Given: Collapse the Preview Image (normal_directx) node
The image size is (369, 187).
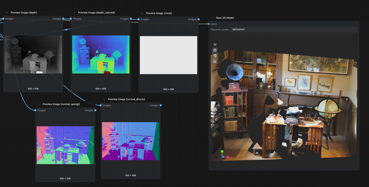Looking at the screenshot, I should pos(104,99).
